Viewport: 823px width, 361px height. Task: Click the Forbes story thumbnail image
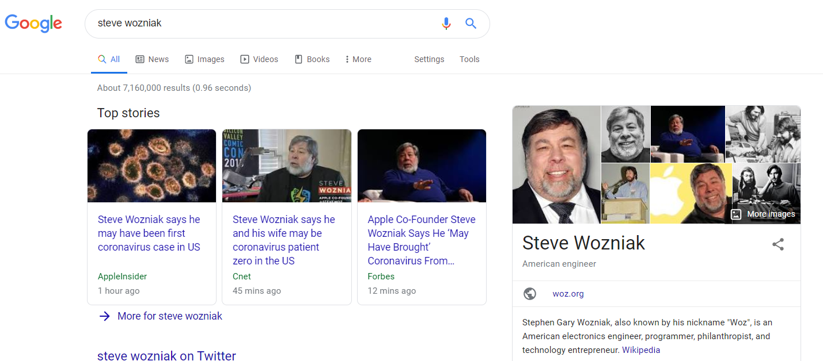[422, 166]
